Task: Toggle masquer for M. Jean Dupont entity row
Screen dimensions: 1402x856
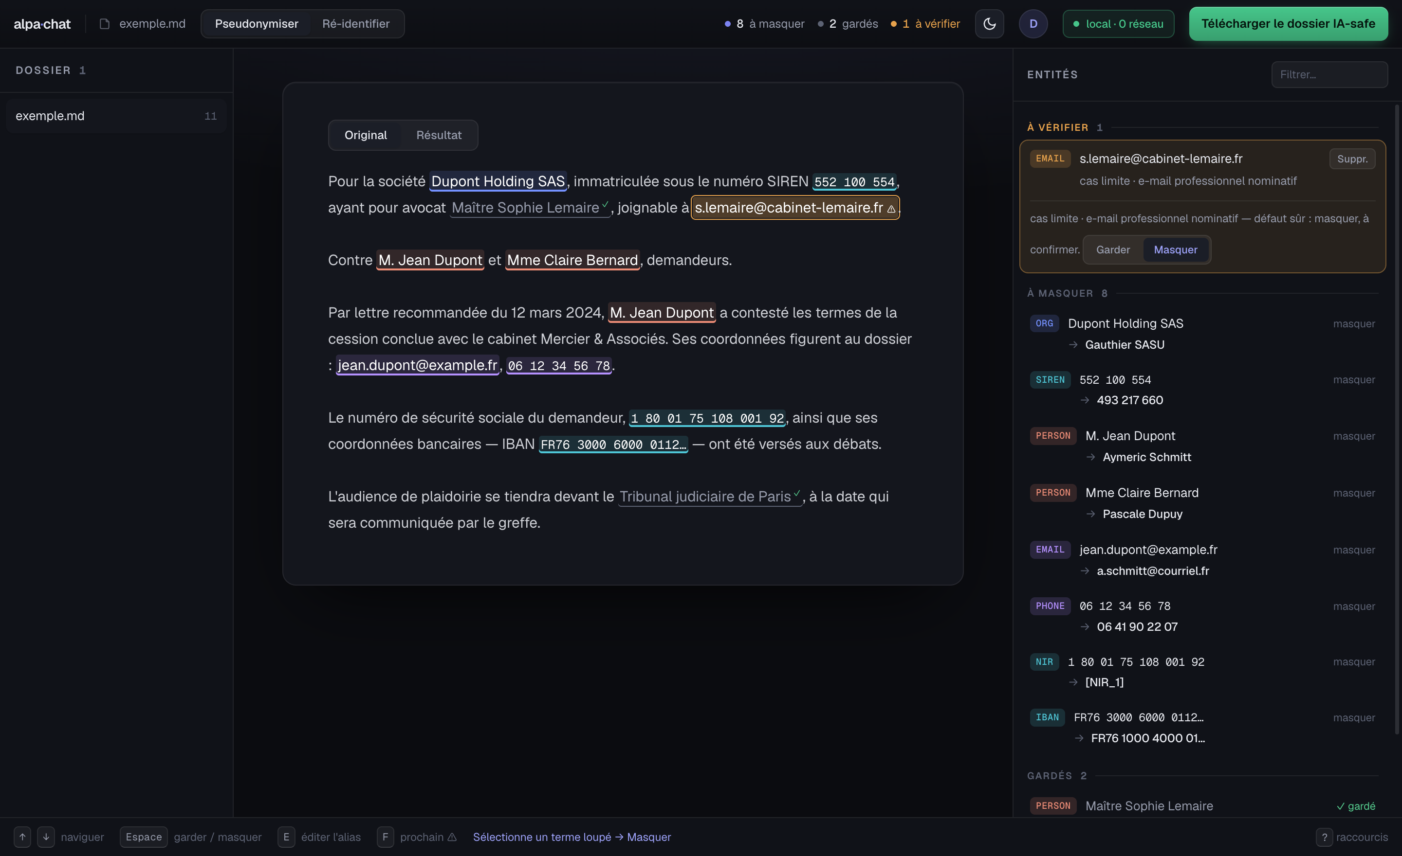Action: [1354, 436]
